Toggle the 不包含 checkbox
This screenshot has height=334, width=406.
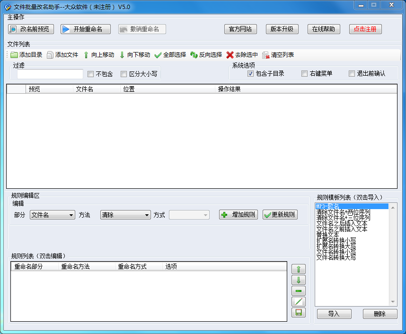click(x=90, y=74)
